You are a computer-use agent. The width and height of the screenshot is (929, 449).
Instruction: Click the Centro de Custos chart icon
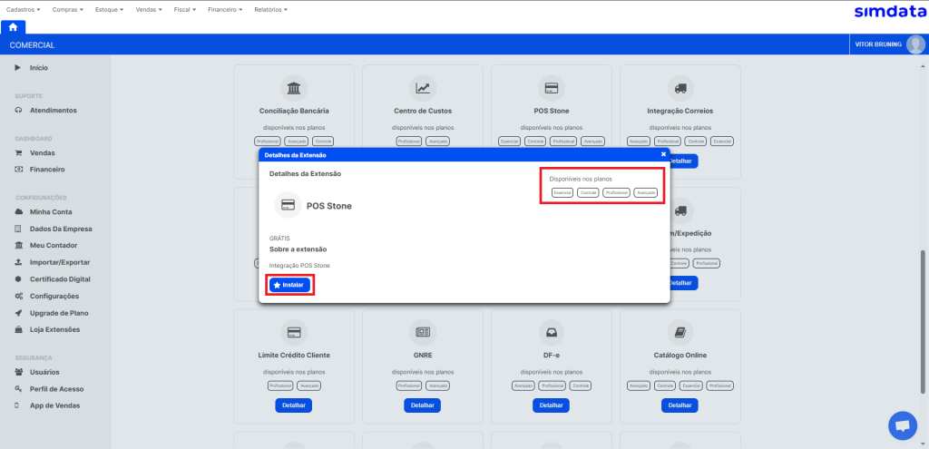click(x=423, y=89)
